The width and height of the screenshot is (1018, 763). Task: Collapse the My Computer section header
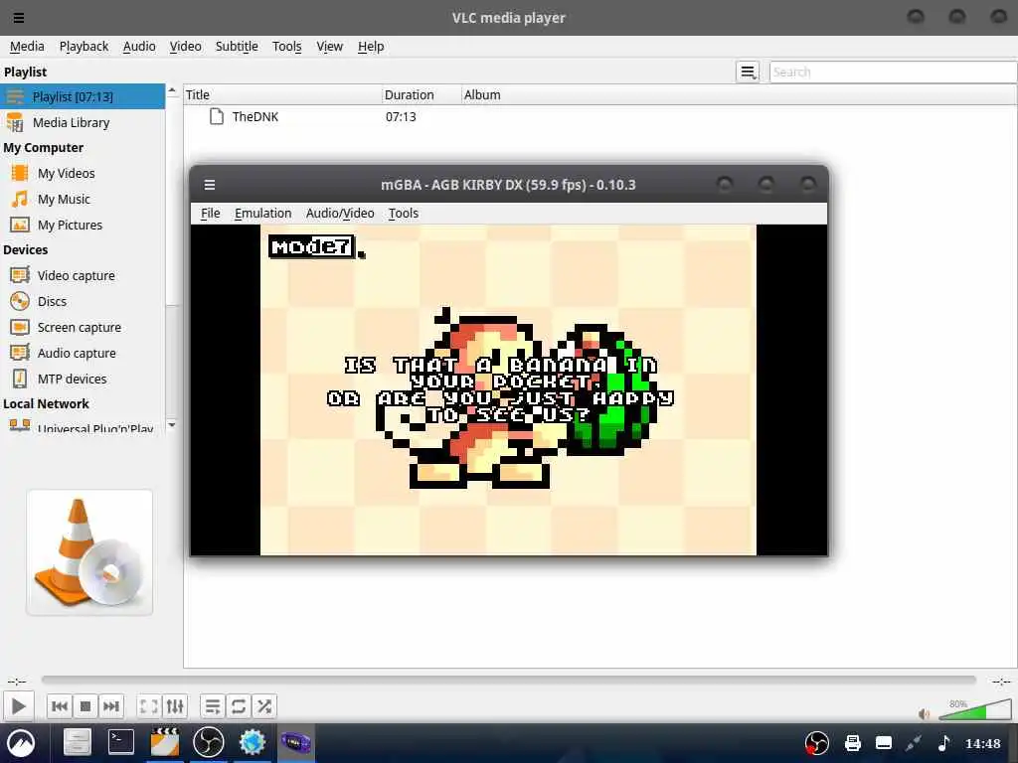pos(44,148)
